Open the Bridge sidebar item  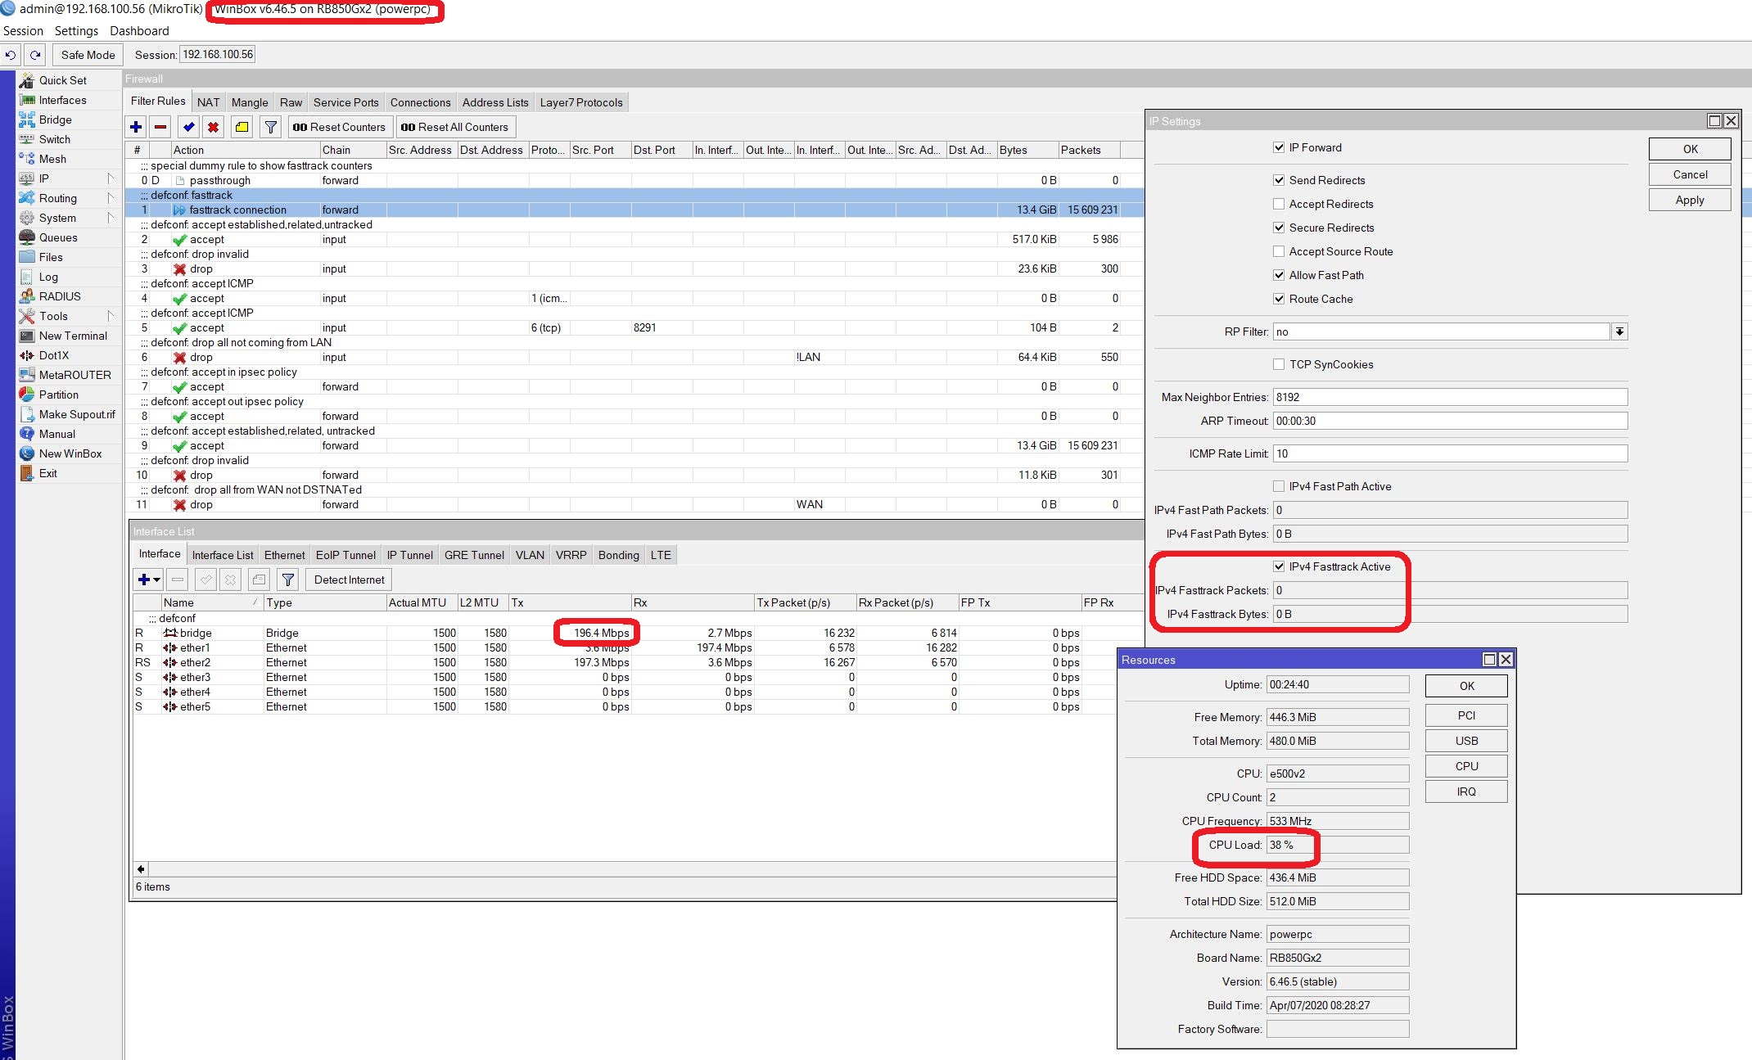click(56, 120)
